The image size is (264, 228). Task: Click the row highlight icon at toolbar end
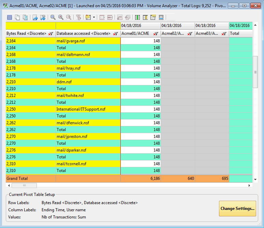coord(161,17)
